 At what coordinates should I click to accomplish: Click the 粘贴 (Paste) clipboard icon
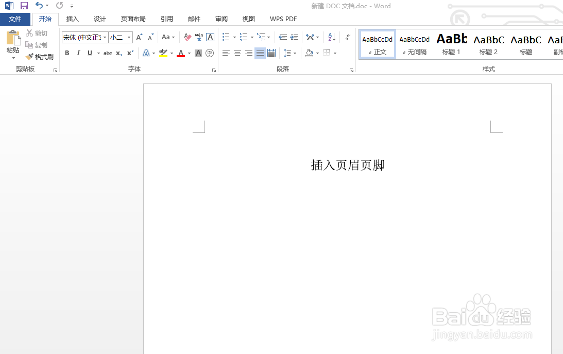[x=13, y=38]
